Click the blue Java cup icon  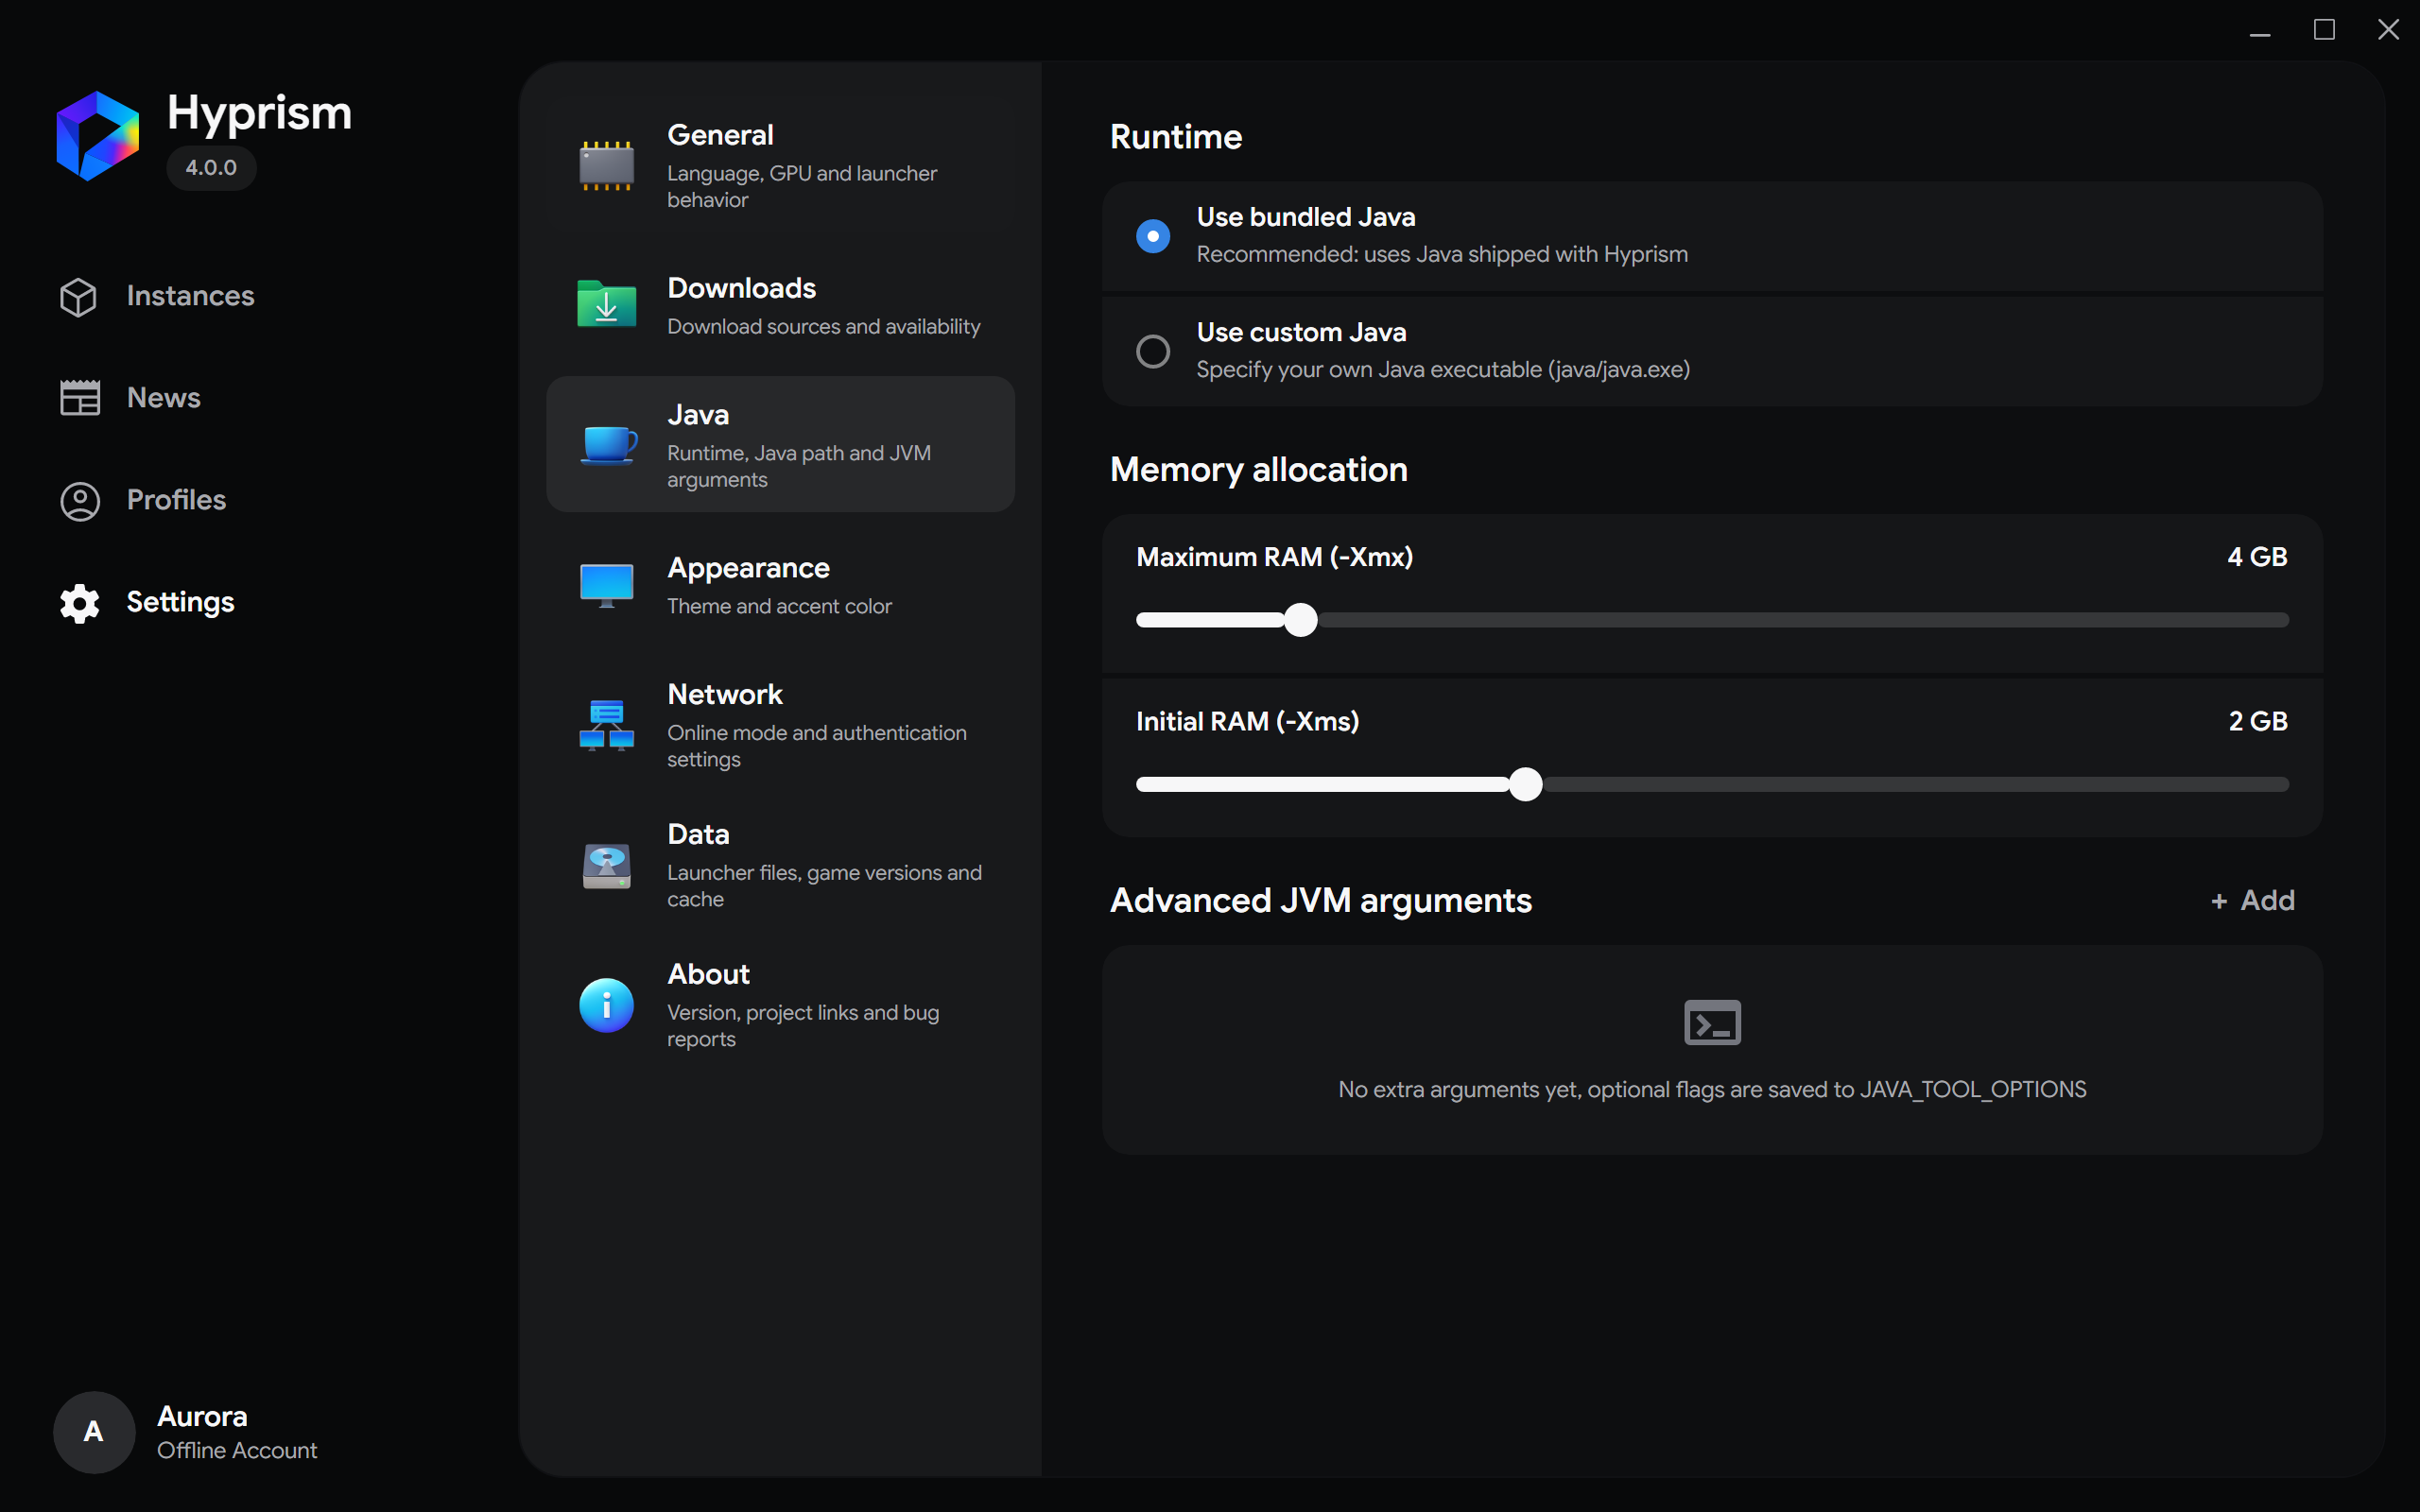coord(608,445)
